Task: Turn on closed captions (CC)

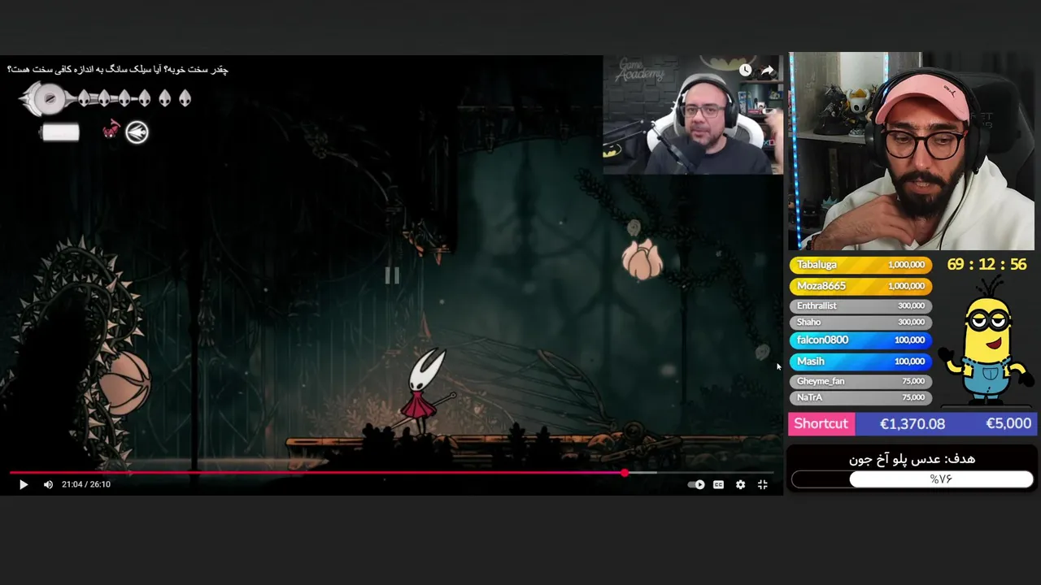Action: [x=718, y=484]
